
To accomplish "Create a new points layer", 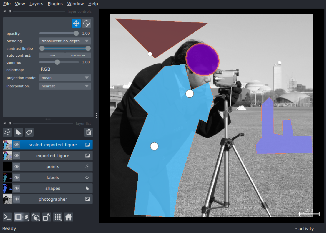I will pos(7,132).
